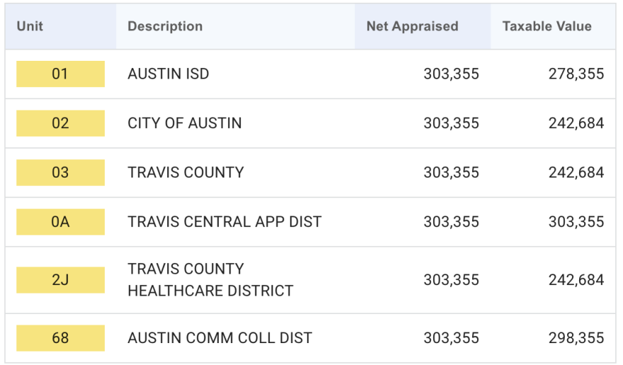Screen dimensions: 623x365
Task: Select the yellow unit badge 01
Action: [60, 74]
